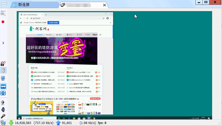Click the padlock with question mark icon

click(3, 64)
